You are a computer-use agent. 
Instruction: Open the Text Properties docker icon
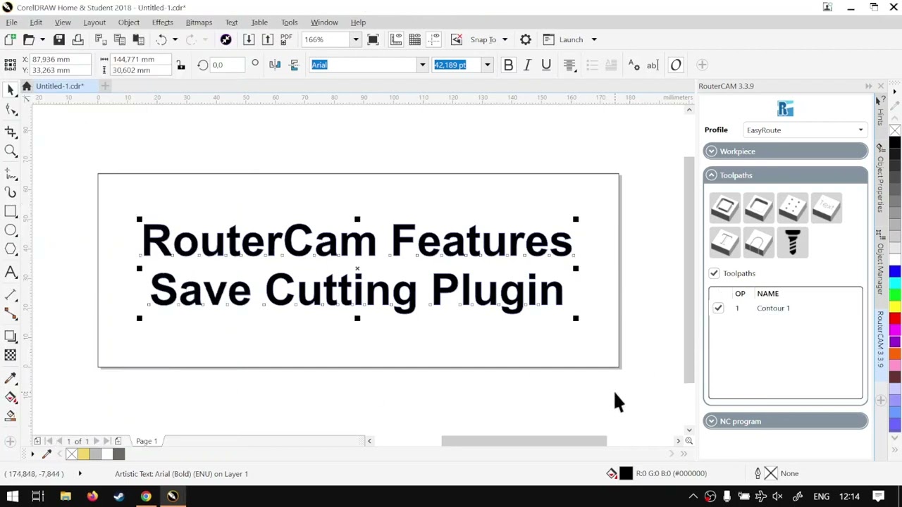coord(634,65)
